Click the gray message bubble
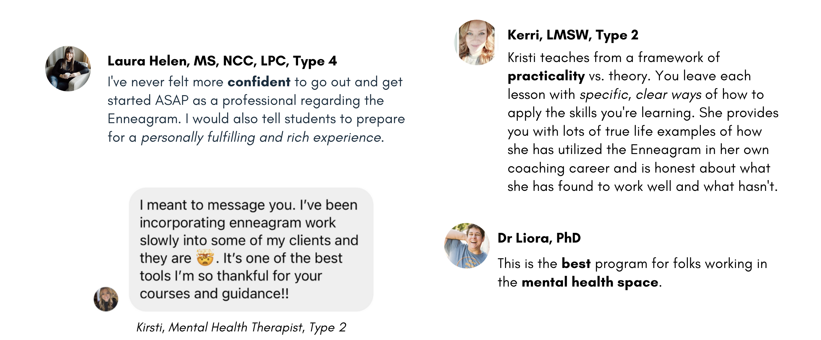Image resolution: width=821 pixels, height=340 pixels. click(251, 249)
